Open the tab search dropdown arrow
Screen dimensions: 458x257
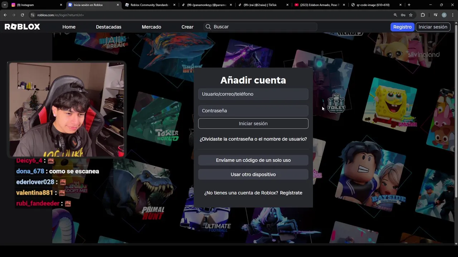[5, 5]
